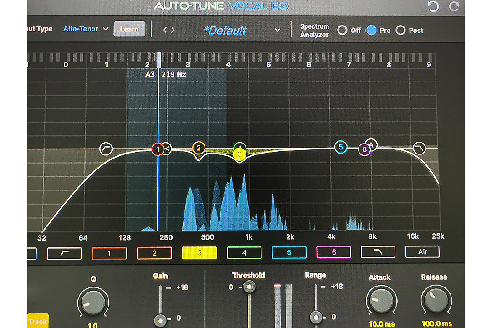
Task: Expand the preset list chevron
Action: coord(277,31)
